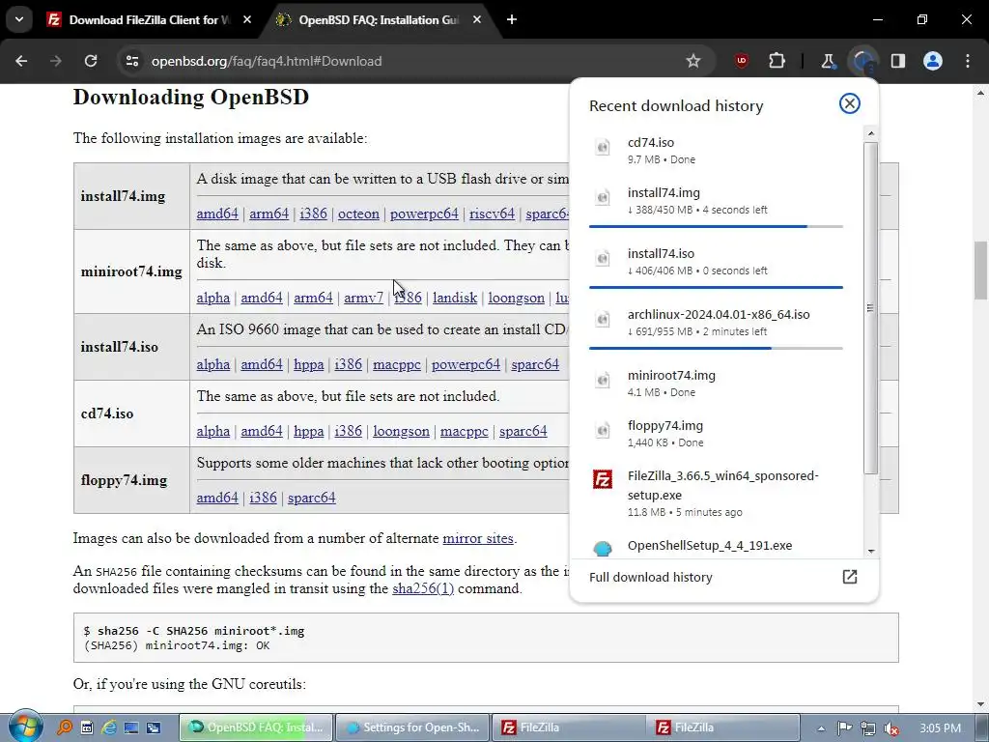Screen dimensions: 989x742
Task: Select the OpenBSD FAQ Installation Guide tab
Action: coord(379,19)
